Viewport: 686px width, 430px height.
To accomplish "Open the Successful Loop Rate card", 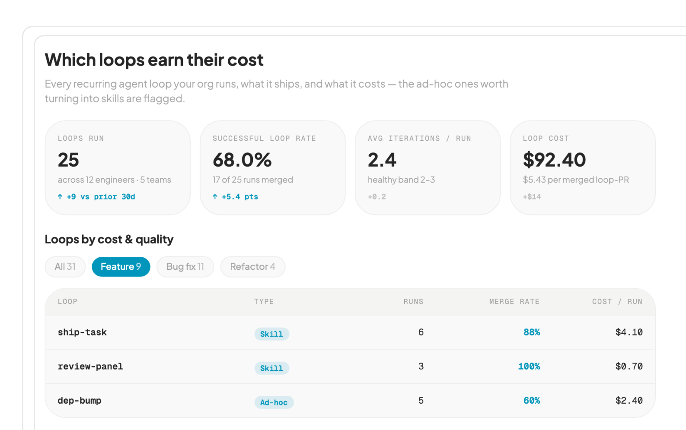I will (x=273, y=168).
